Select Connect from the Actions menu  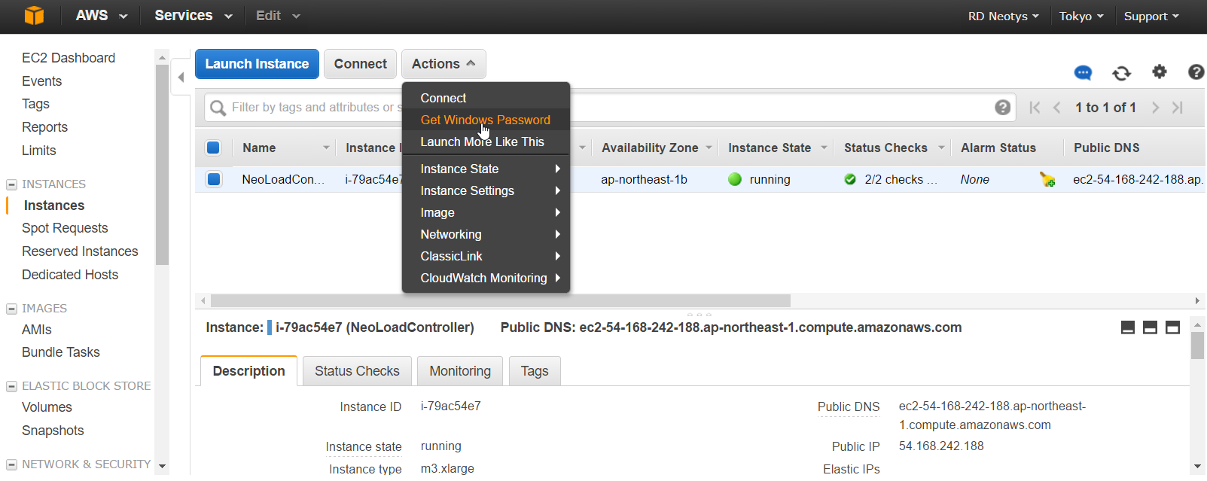coord(486,98)
